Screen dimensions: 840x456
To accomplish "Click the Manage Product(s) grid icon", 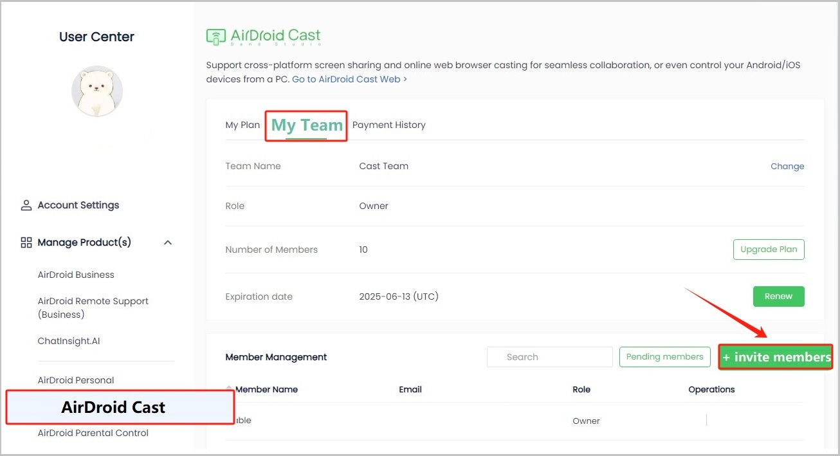I will coord(26,242).
